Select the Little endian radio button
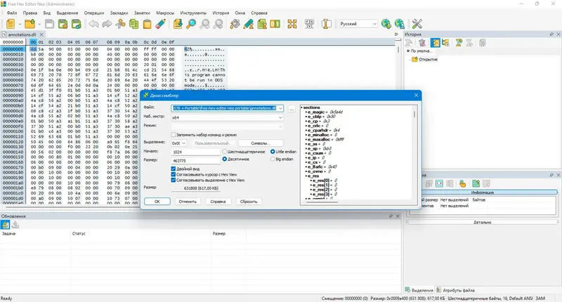The width and height of the screenshot is (562, 302). [x=273, y=152]
